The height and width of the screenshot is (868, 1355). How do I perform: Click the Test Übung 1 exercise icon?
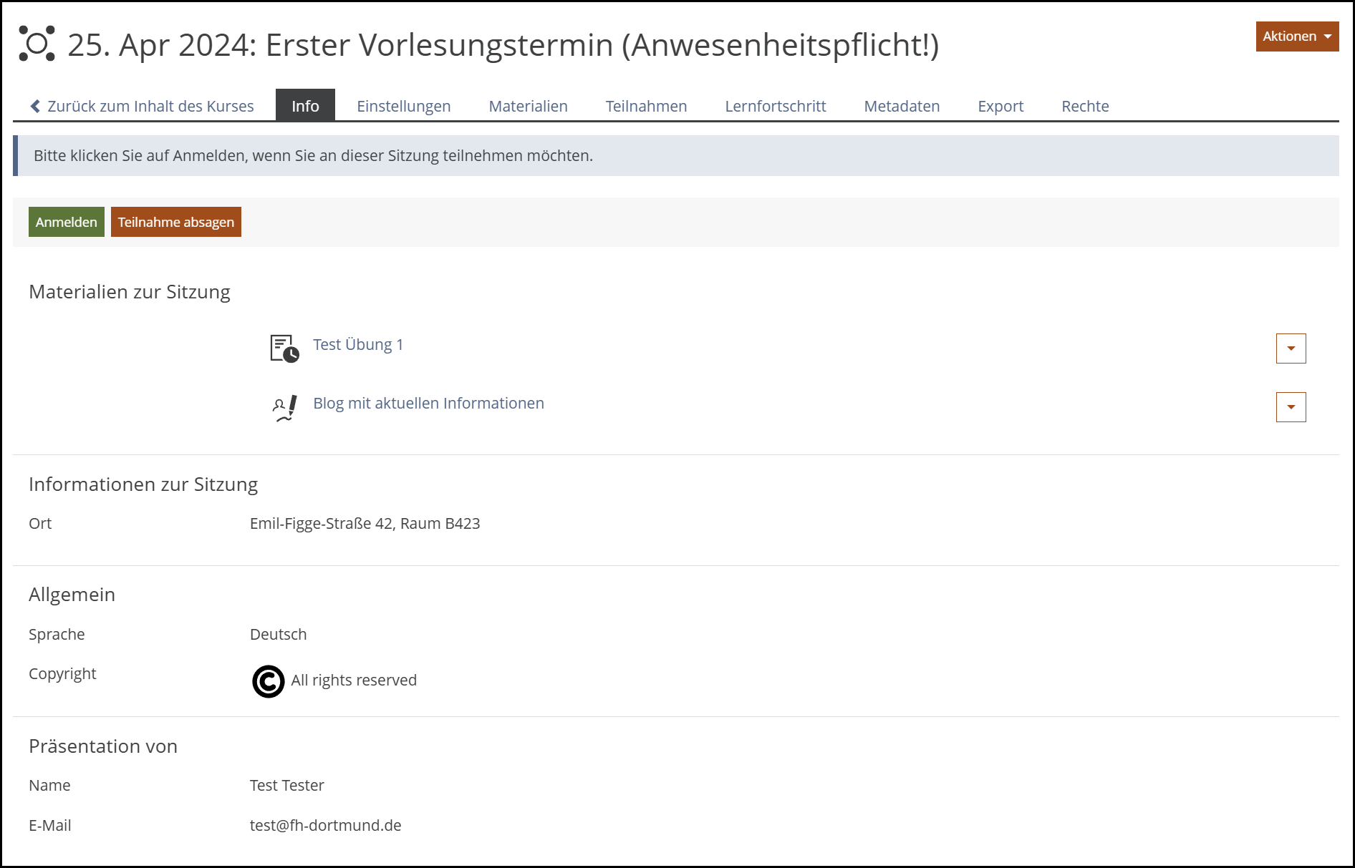[284, 348]
